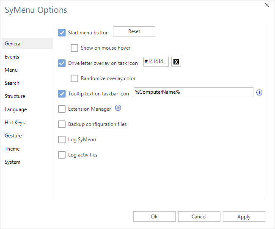Check the Log activities option

62,155
